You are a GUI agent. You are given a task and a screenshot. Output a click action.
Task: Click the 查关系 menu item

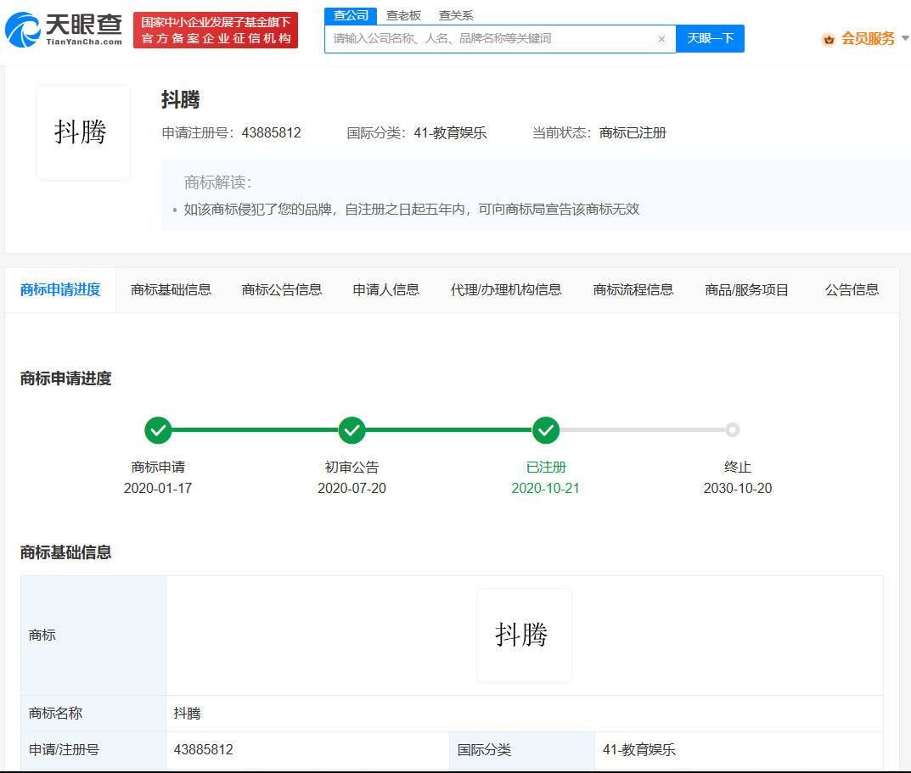pyautogui.click(x=456, y=14)
